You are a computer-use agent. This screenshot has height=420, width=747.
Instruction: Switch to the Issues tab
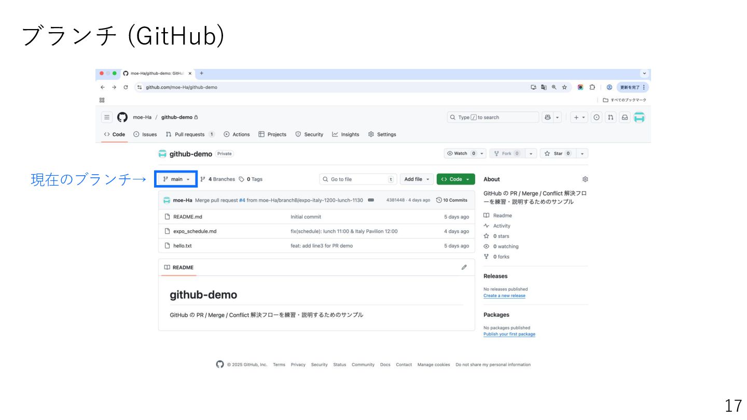(145, 134)
